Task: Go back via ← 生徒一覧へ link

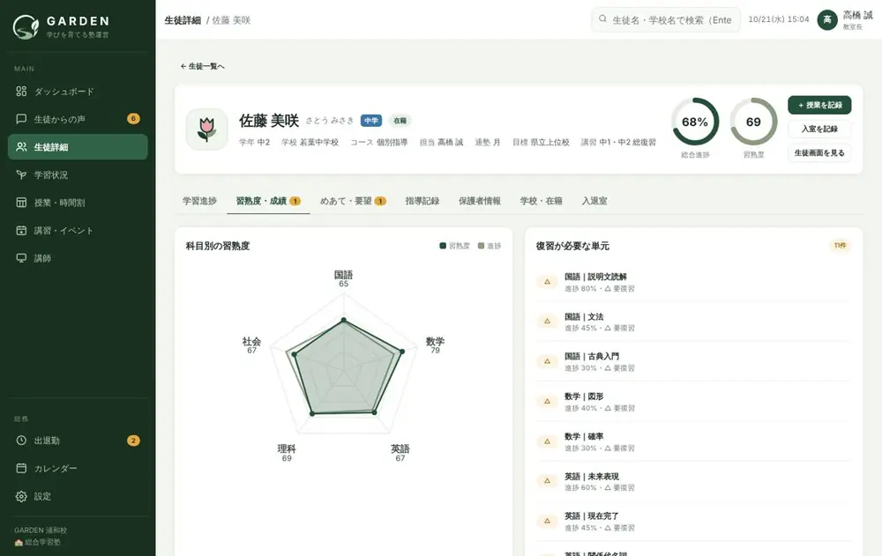Action: tap(203, 66)
